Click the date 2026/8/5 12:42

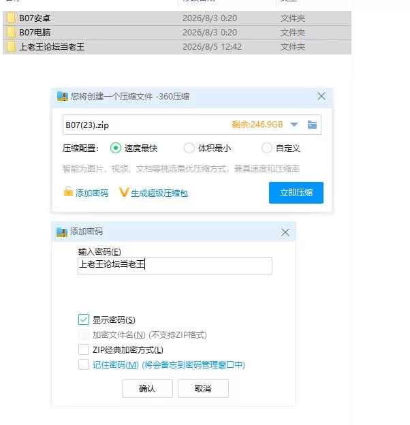coord(212,47)
